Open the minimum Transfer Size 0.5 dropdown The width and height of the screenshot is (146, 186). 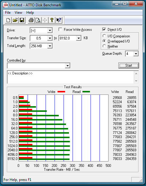[50, 38]
